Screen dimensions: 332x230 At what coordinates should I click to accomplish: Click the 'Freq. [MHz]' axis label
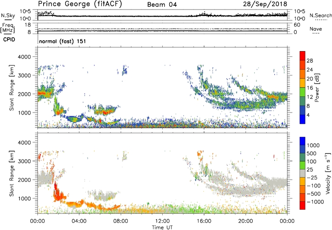tap(7, 28)
